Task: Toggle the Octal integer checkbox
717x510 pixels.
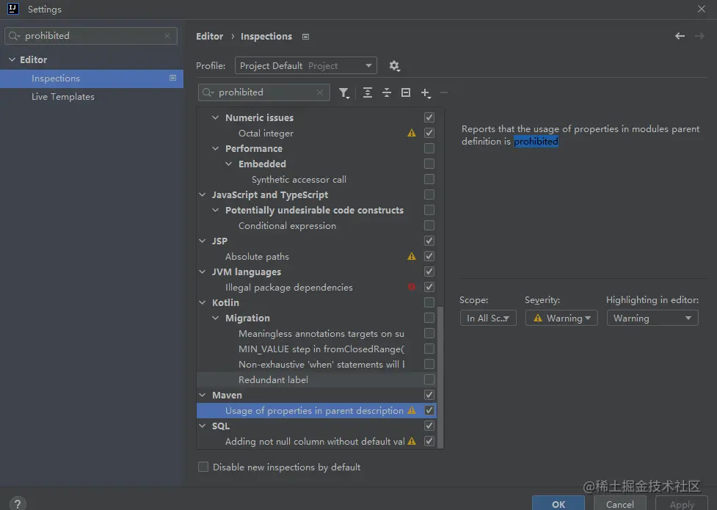Action: click(x=429, y=133)
